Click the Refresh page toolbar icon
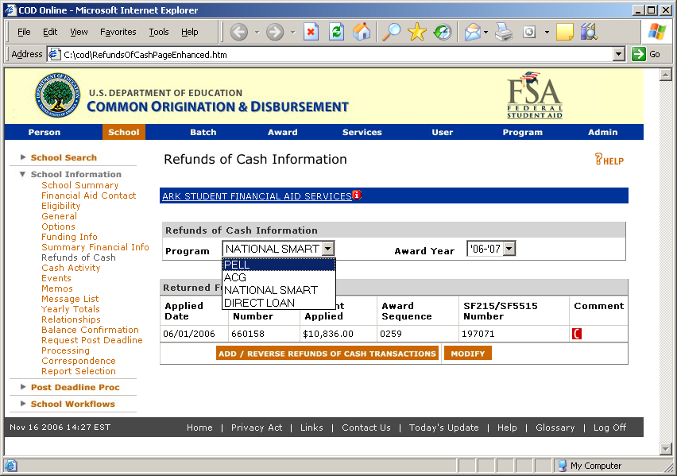Screen dimensions: 677x476 pos(336,32)
